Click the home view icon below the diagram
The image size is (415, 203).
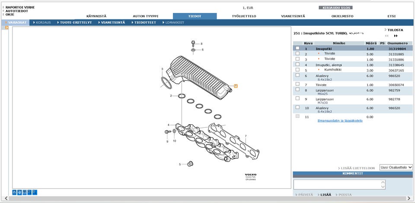(14, 192)
